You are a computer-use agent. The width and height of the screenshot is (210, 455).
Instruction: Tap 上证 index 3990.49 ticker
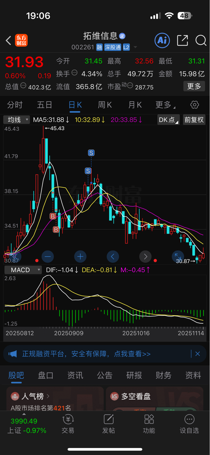26,425
